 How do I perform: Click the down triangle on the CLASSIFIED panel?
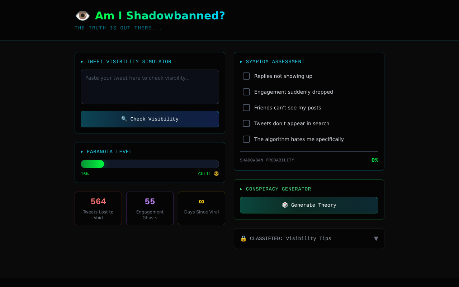[376, 238]
